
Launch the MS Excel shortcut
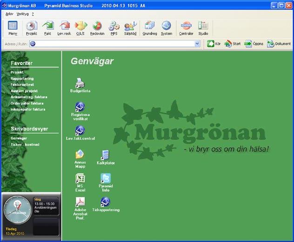click(80, 183)
